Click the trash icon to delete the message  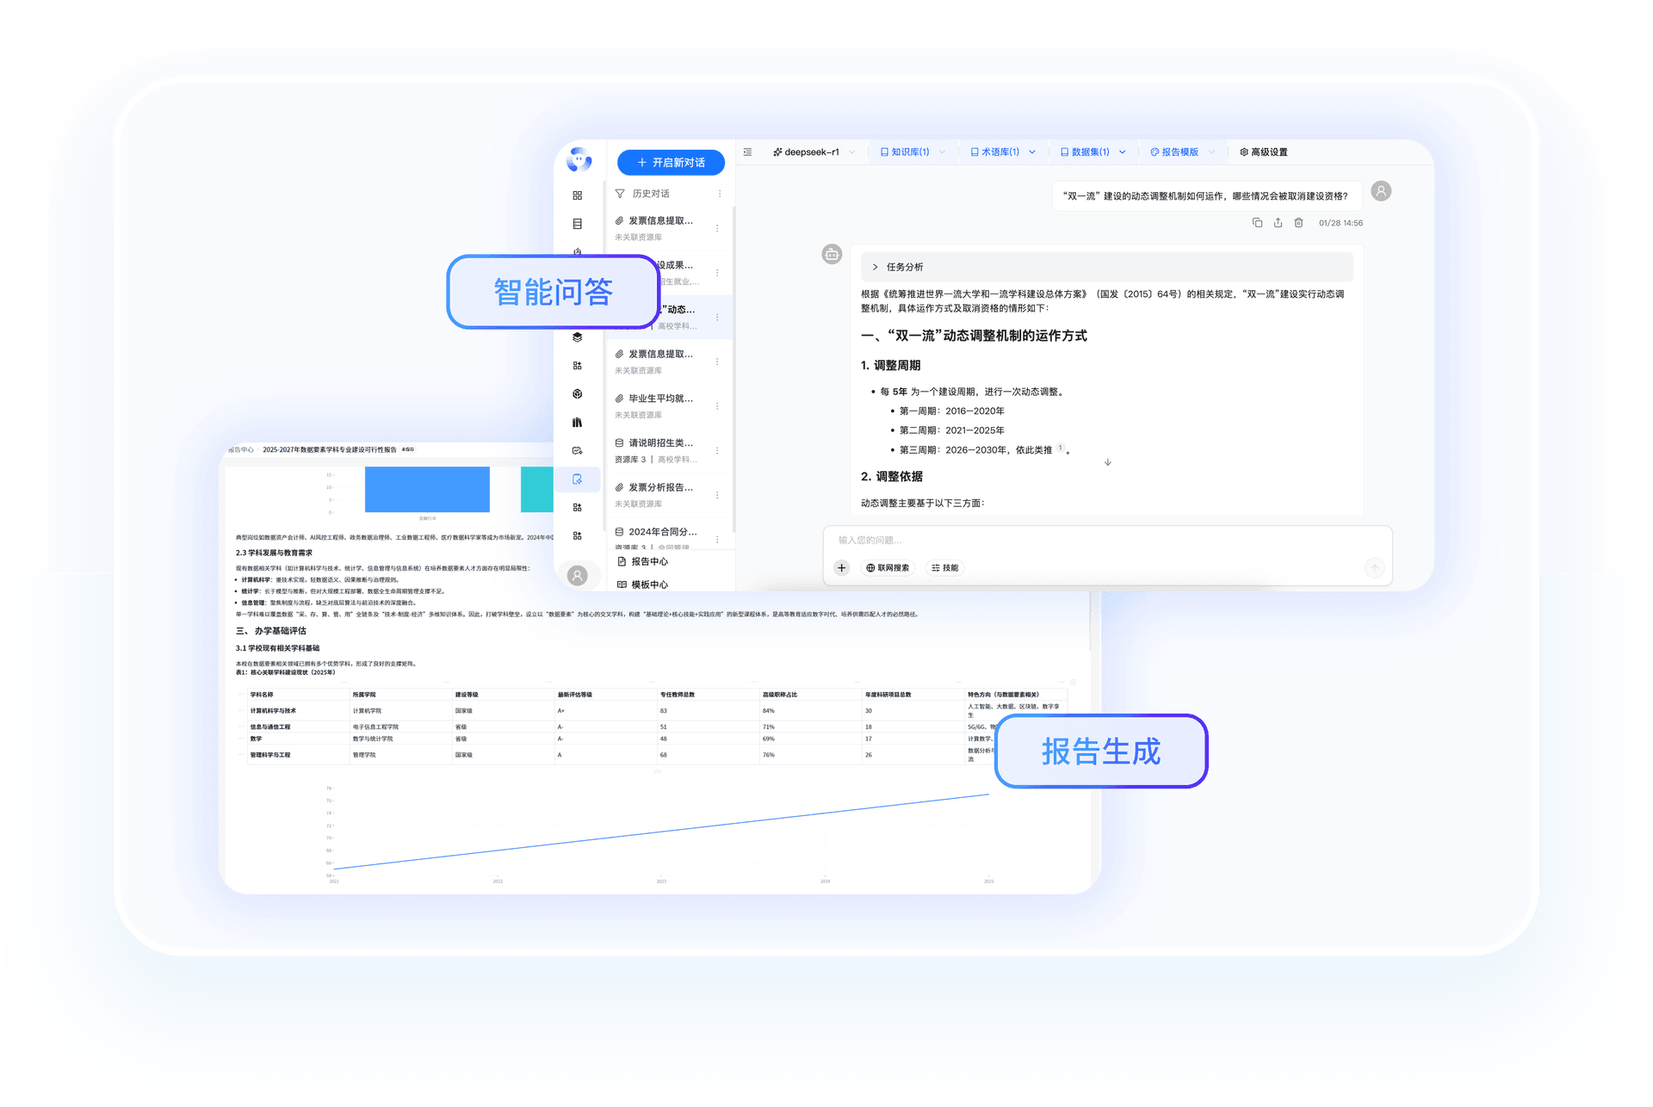pos(1298,223)
